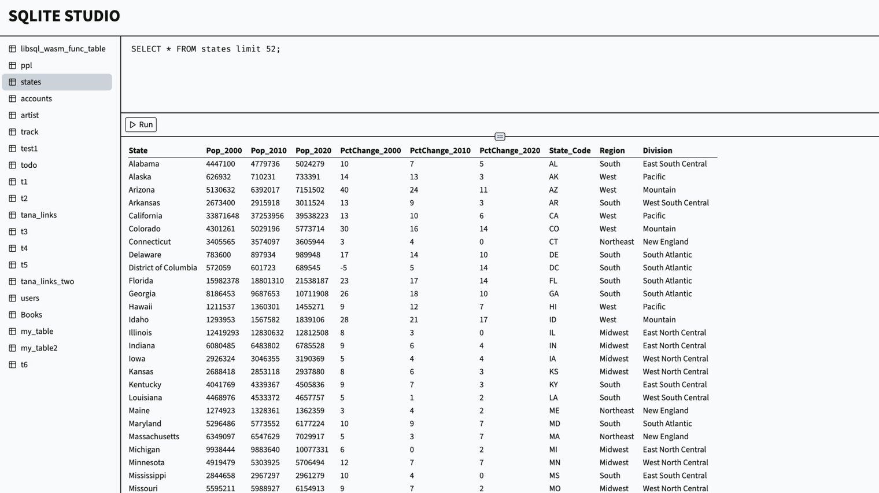Click the table icon next to artist
The width and height of the screenshot is (879, 493).
[x=12, y=115]
